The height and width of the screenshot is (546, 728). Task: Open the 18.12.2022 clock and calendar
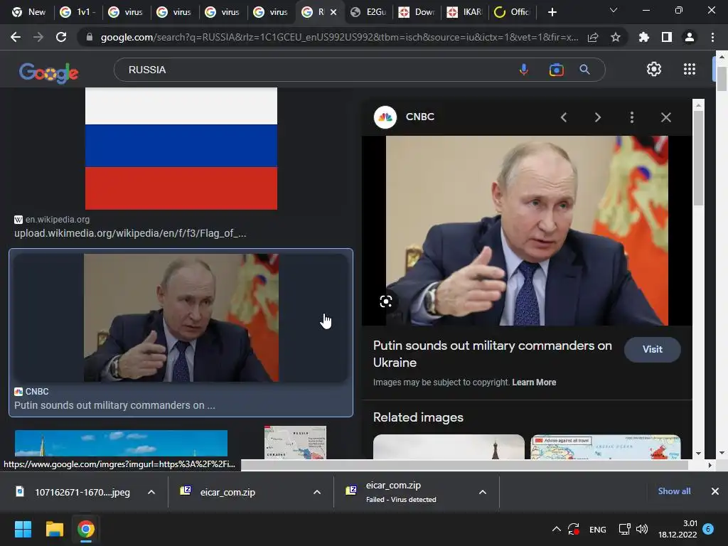[678, 529]
